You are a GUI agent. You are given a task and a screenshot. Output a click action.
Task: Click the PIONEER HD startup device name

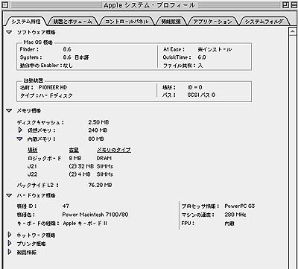click(53, 87)
